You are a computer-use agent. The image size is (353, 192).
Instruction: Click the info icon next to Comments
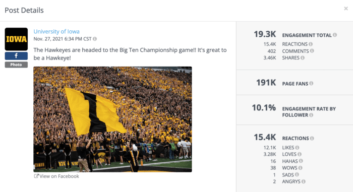click(312, 51)
